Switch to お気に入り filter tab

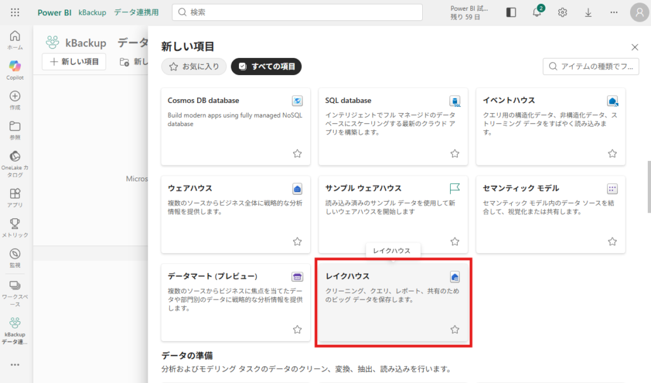pos(194,66)
